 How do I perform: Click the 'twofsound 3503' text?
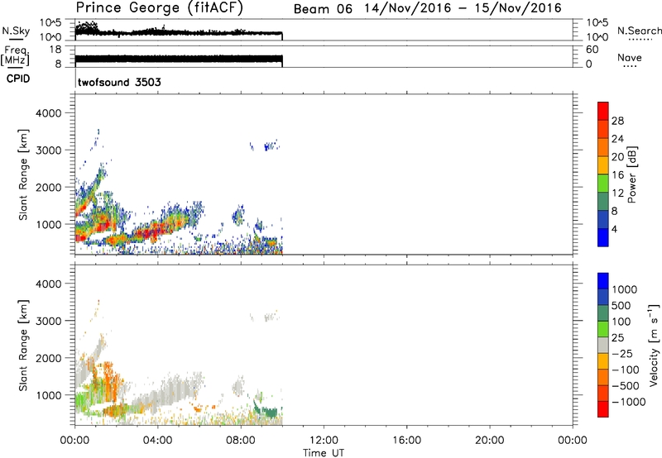[x=119, y=82]
